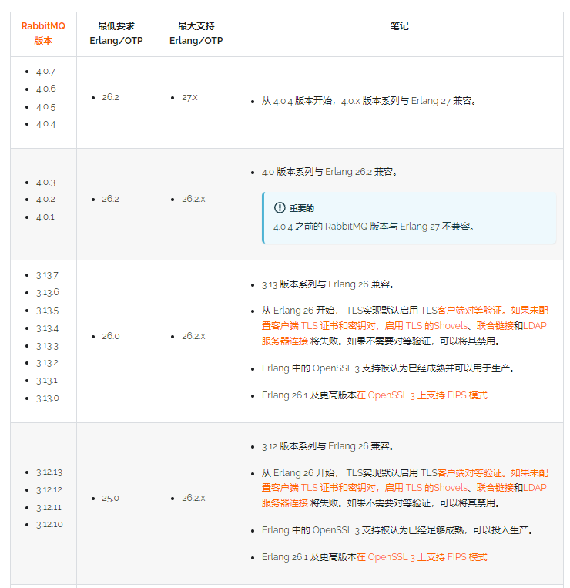Select version 4.0.7 in the list
This screenshot has height=588, width=570.
[x=45, y=72]
